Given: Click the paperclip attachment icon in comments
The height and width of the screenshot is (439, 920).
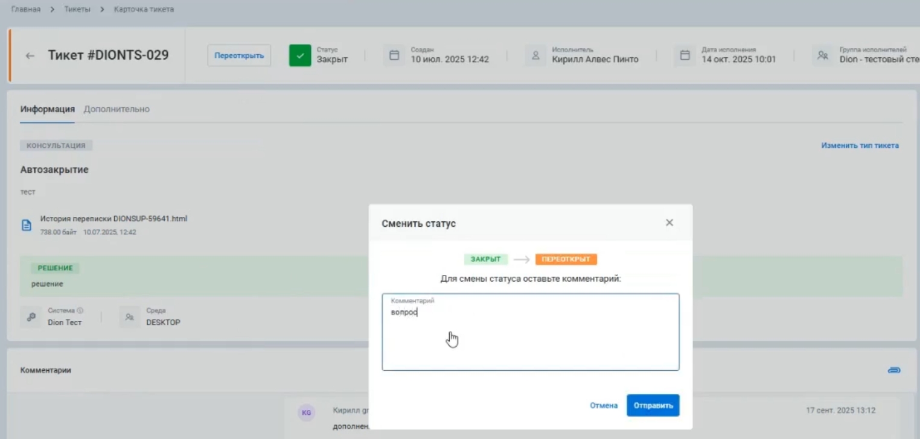Looking at the screenshot, I should tap(894, 370).
